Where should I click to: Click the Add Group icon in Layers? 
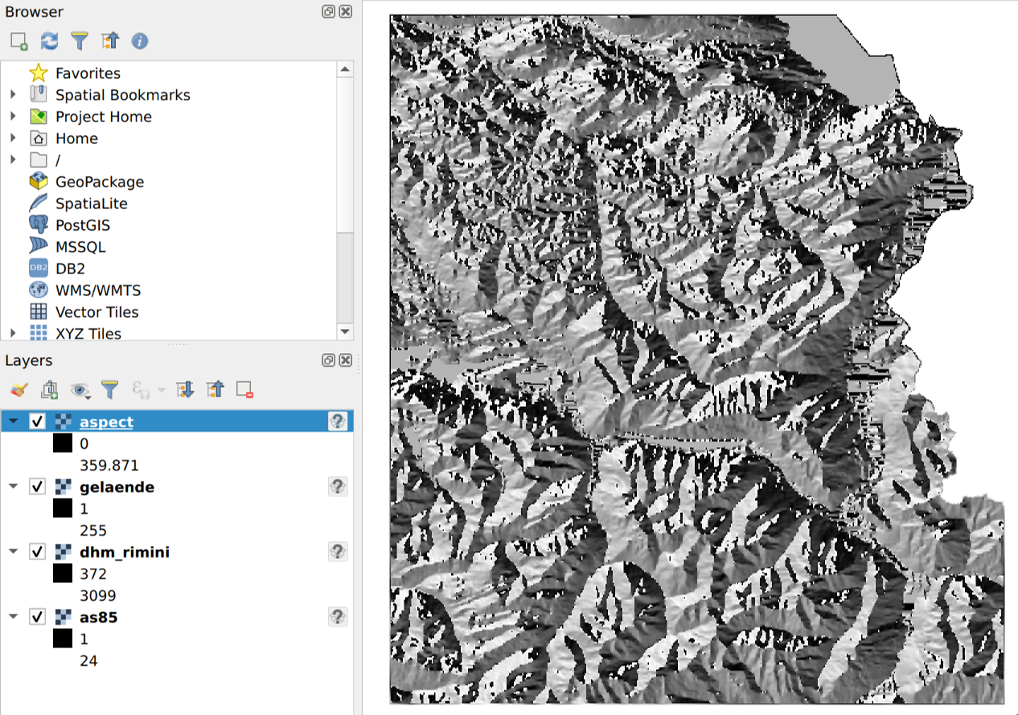[49, 390]
